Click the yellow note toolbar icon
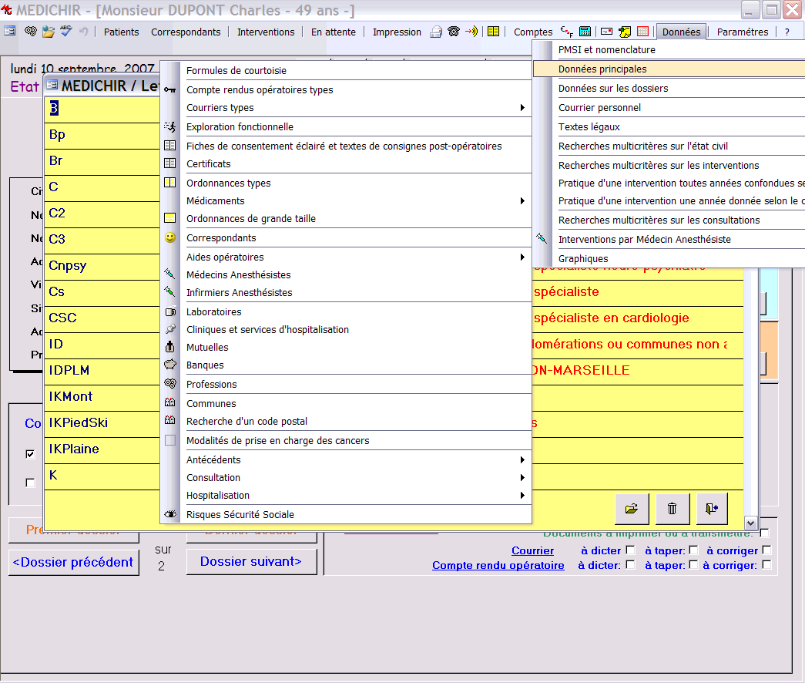The height and width of the screenshot is (683, 805). 625,32
